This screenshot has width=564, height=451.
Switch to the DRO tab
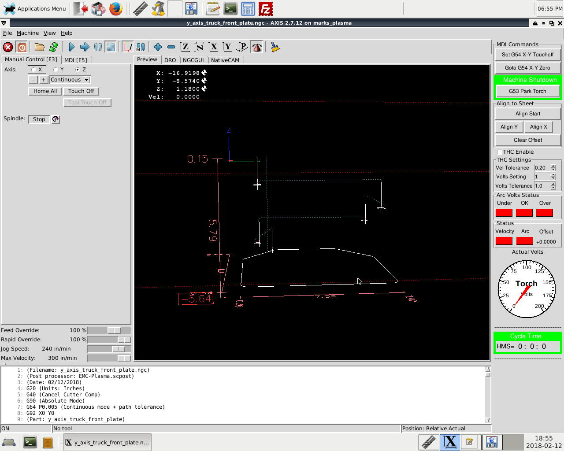170,60
